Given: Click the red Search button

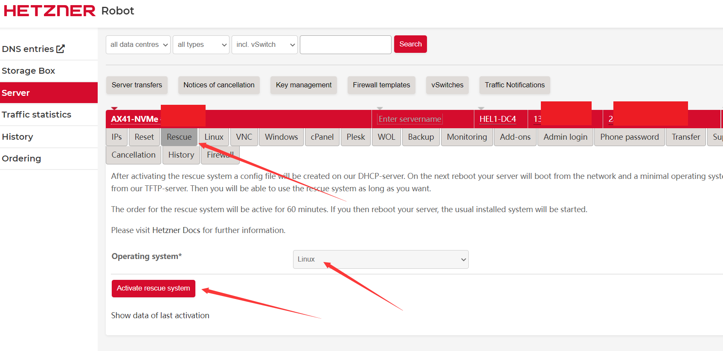Looking at the screenshot, I should click(410, 44).
